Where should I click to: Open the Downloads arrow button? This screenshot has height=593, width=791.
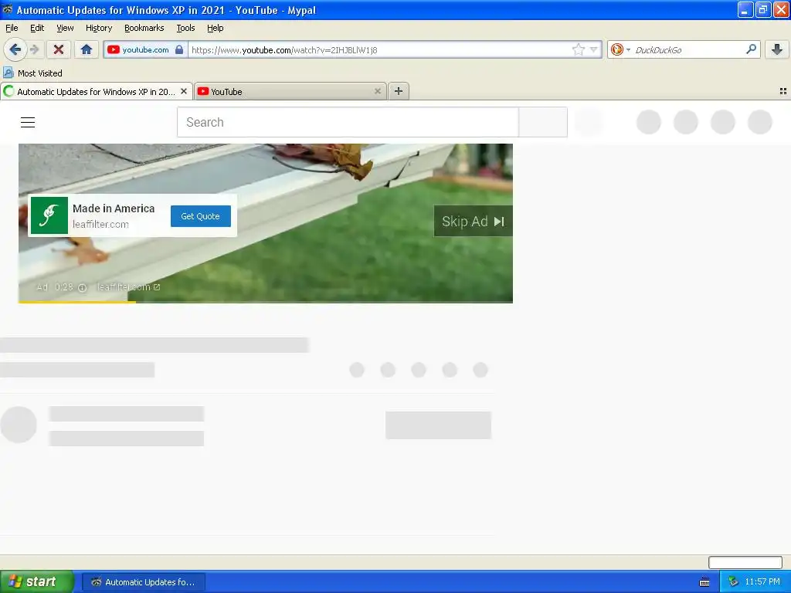pyautogui.click(x=777, y=49)
